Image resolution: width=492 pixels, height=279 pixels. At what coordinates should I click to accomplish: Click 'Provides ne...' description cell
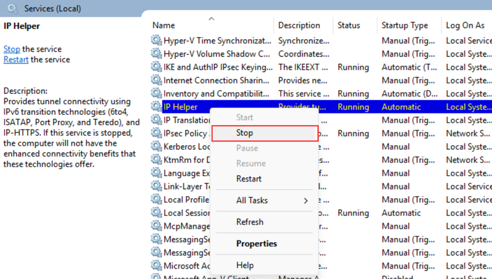click(x=303, y=80)
